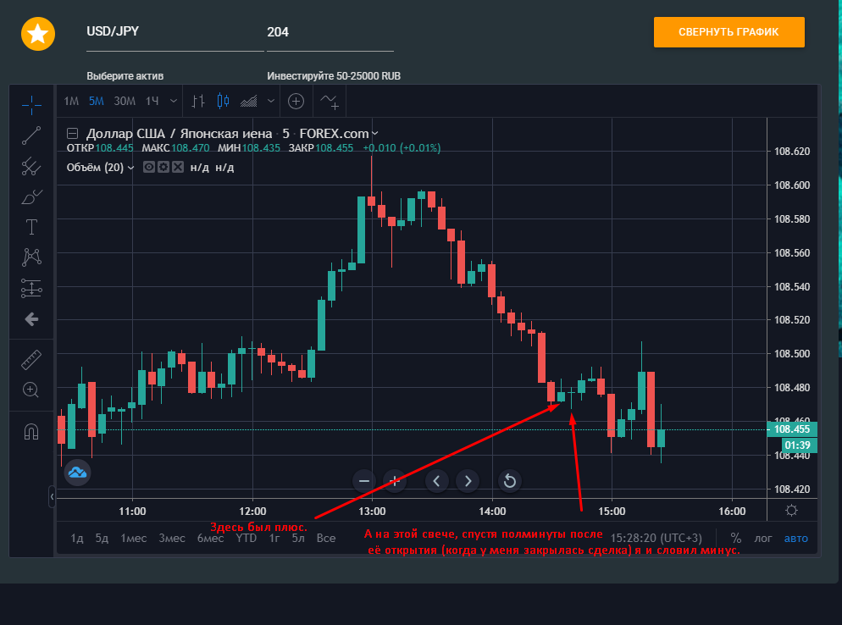The height and width of the screenshot is (625, 842).
Task: Open Volume indicator settings
Action: (163, 167)
